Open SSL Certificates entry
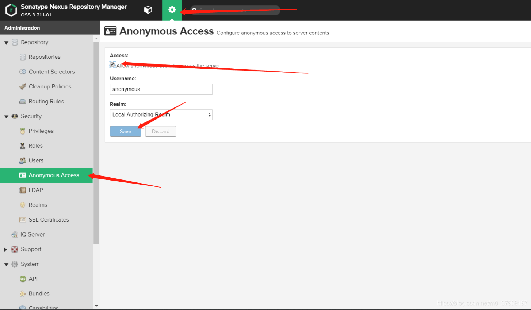Screen dimensions: 531x310 pos(49,220)
